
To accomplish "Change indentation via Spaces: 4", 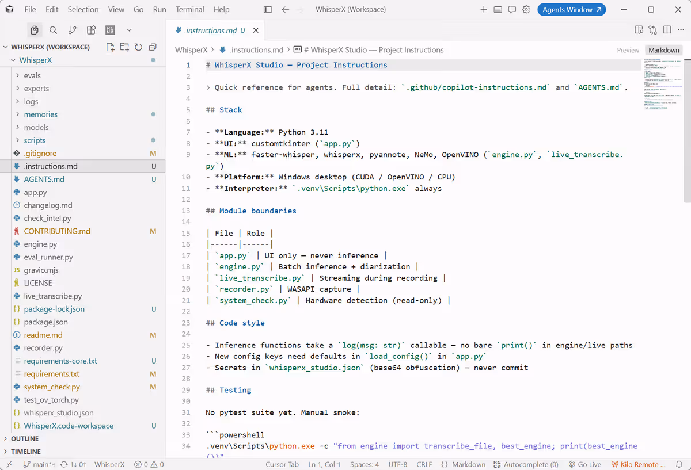I will [x=365, y=464].
